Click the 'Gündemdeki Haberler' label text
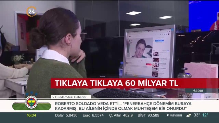Screen dimensions: 219x123 [x=70, y=97]
